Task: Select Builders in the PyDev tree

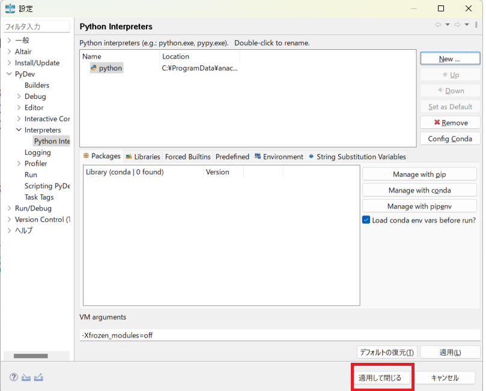Action: tap(37, 85)
